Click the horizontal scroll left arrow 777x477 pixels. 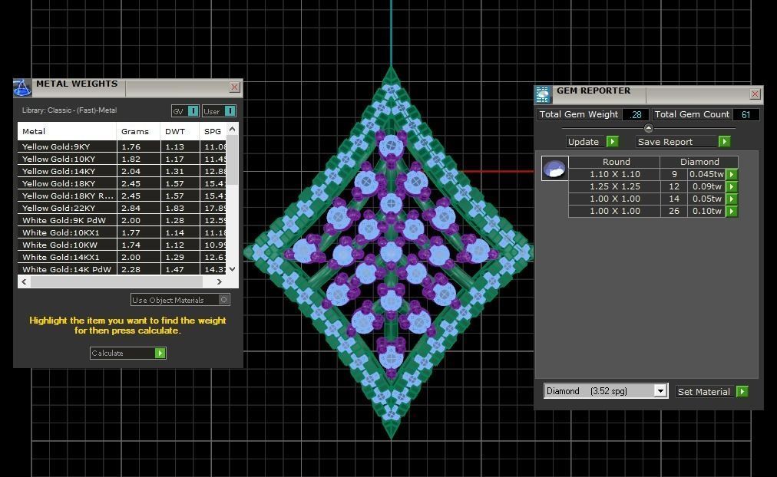(25, 281)
